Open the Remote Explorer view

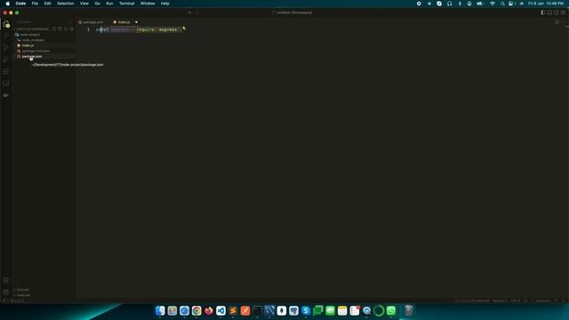click(x=6, y=83)
